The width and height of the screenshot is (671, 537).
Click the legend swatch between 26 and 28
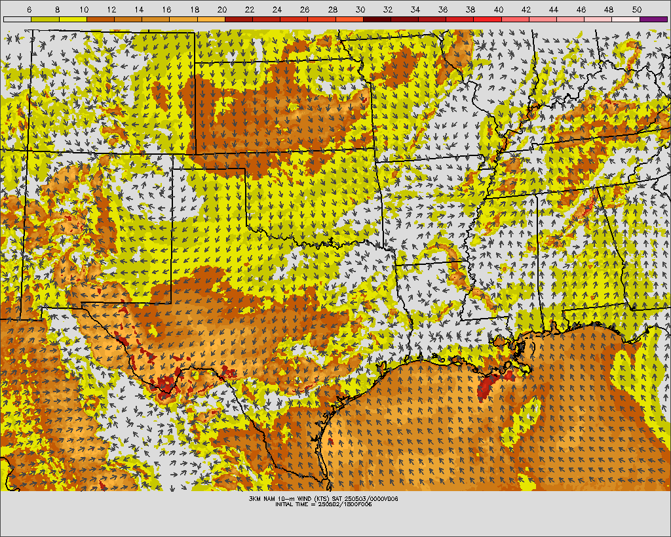click(x=322, y=19)
